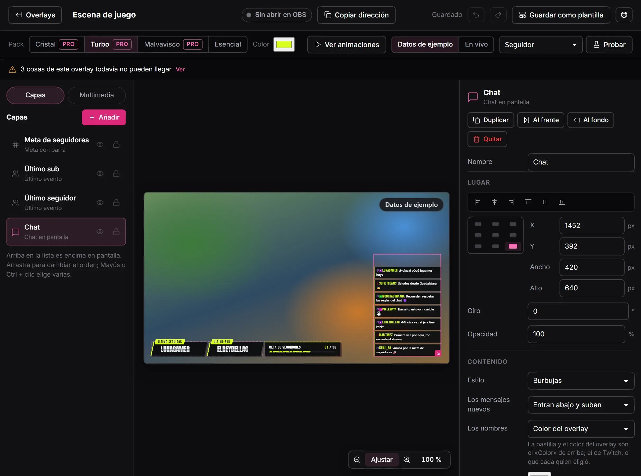641x476 pixels.
Task: Anchor layer to bottom-left position
Action: pyautogui.click(x=478, y=246)
